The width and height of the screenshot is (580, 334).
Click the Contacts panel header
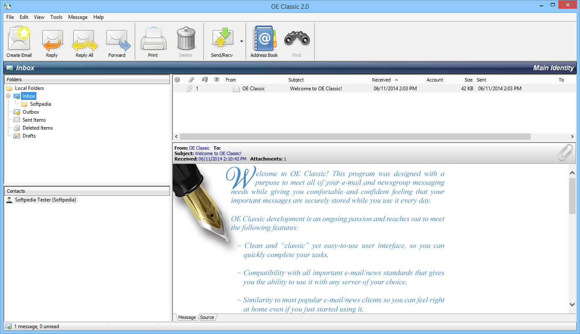point(87,191)
